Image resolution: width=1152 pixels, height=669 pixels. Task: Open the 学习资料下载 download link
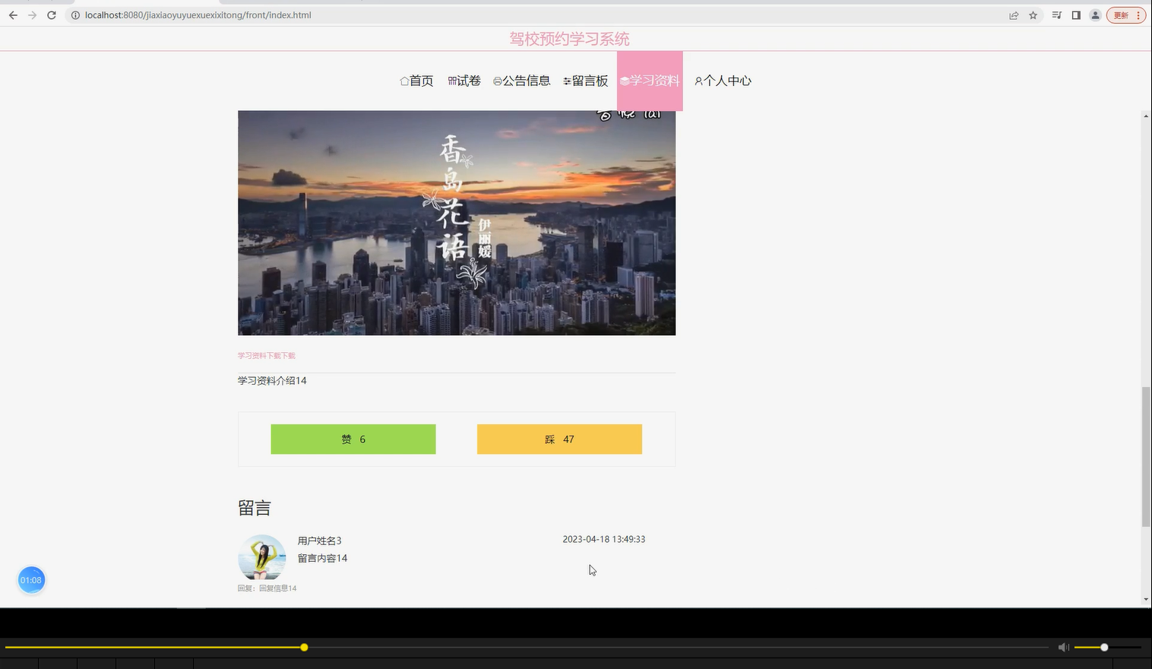click(266, 355)
